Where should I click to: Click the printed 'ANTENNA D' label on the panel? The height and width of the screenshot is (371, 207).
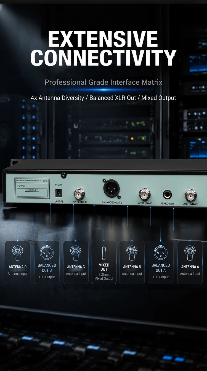pyautogui.click(x=80, y=202)
